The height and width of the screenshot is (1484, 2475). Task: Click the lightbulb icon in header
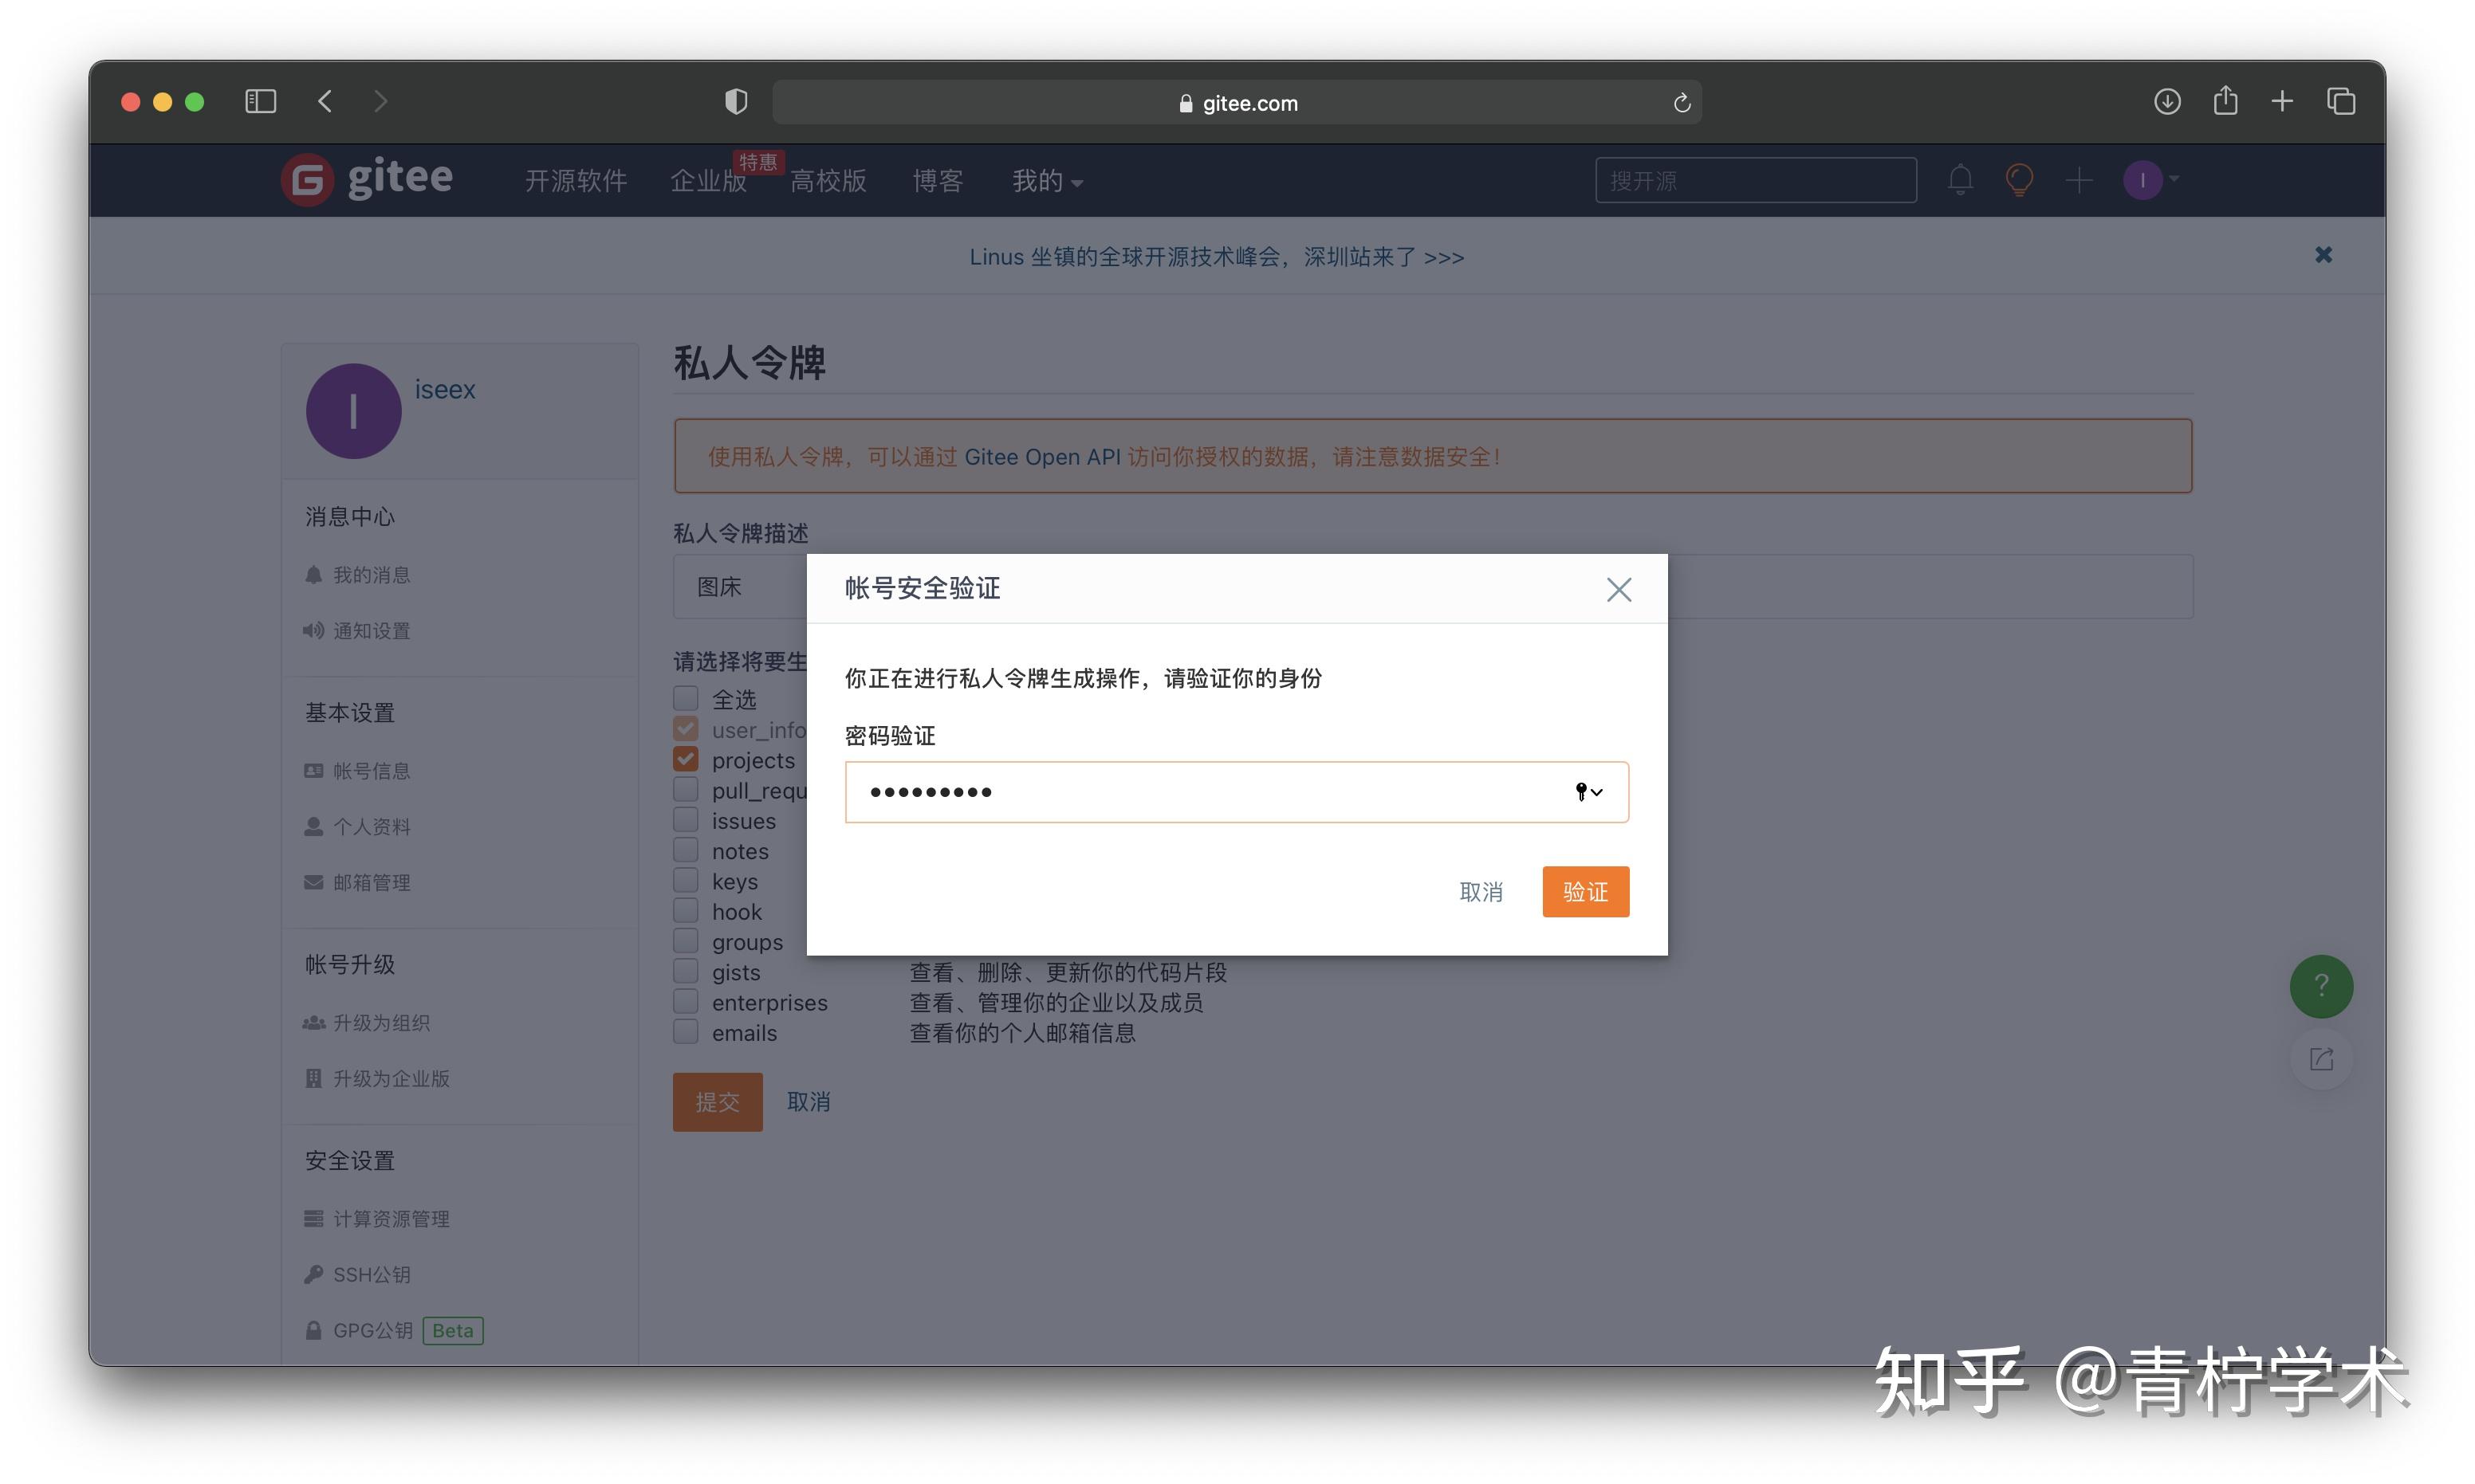(x=2019, y=180)
